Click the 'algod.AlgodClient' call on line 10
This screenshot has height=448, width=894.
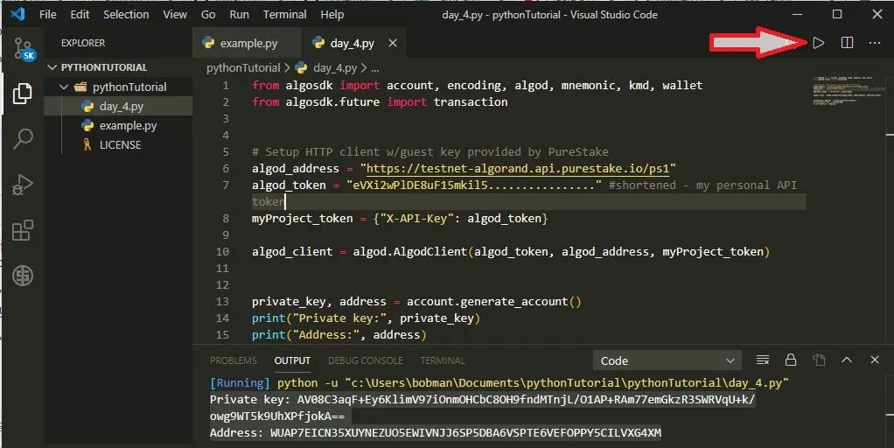410,251
